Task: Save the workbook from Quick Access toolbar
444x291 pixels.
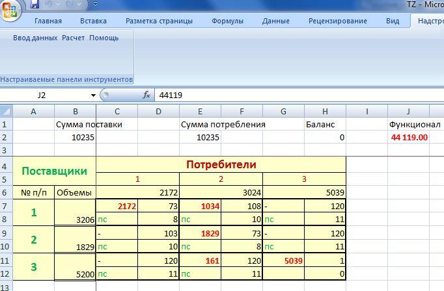Action: click(x=35, y=5)
